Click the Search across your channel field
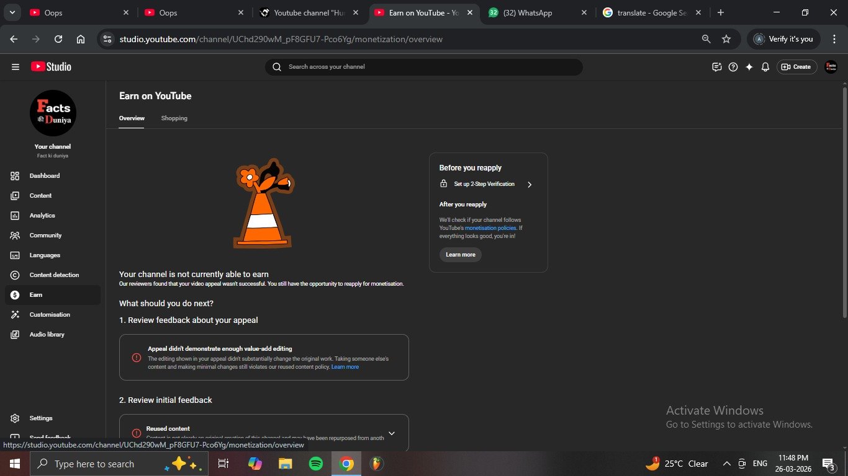Image resolution: width=848 pixels, height=476 pixels. (x=424, y=67)
